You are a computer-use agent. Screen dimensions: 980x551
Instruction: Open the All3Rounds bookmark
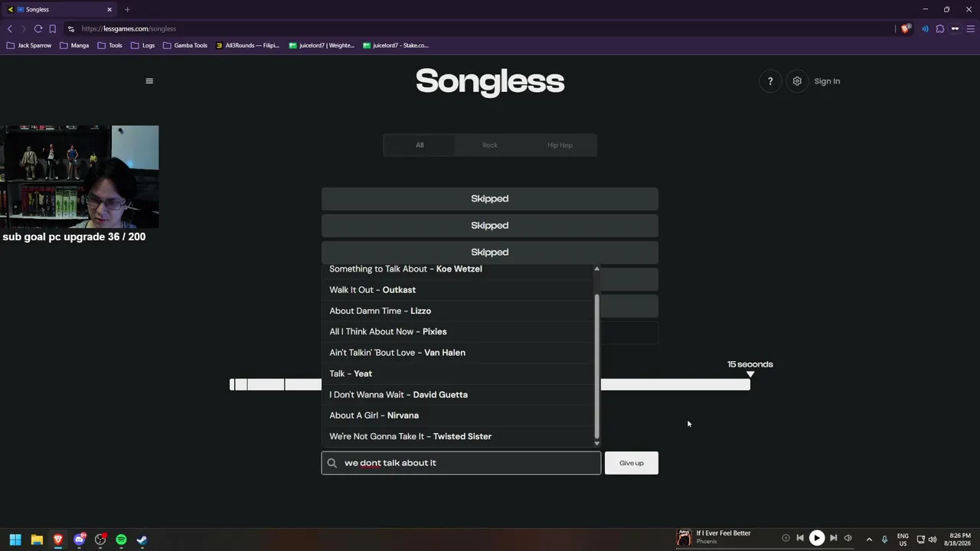point(247,45)
